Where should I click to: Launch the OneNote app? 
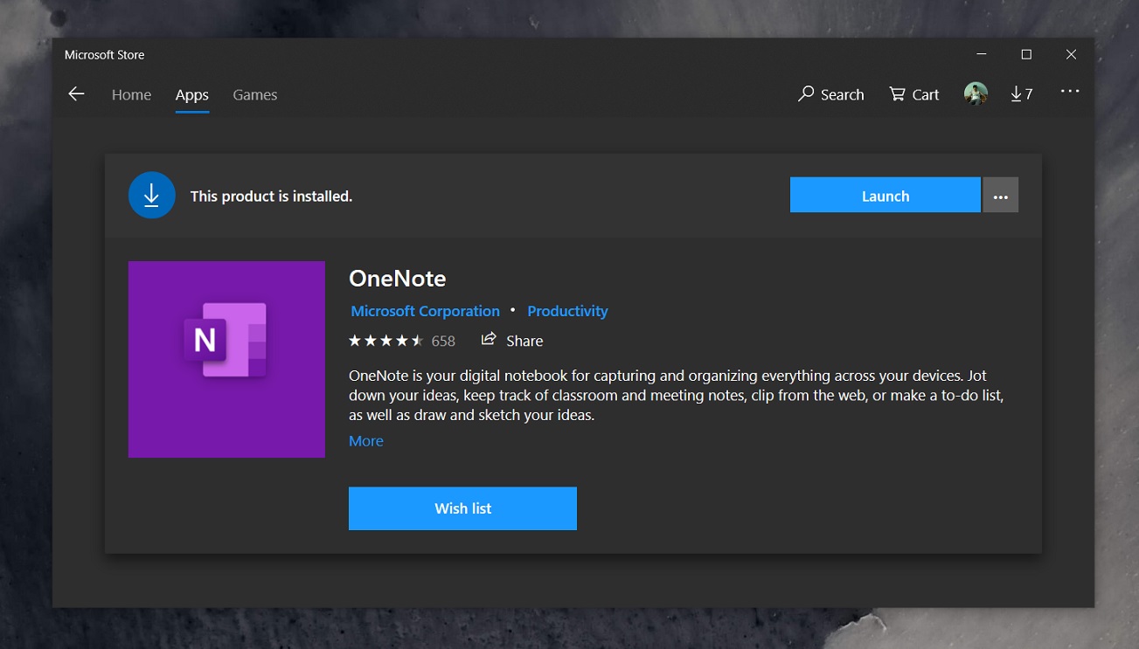click(886, 196)
